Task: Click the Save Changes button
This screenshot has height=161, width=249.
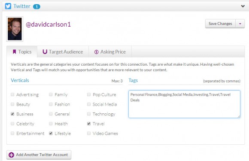Action: (220, 24)
